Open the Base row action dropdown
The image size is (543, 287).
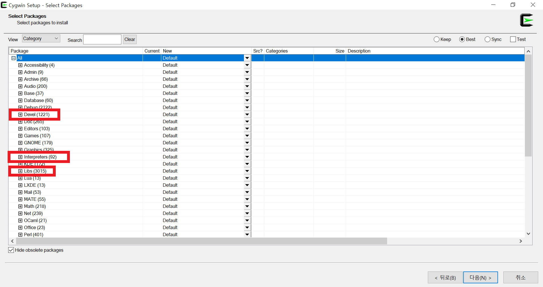(x=247, y=94)
